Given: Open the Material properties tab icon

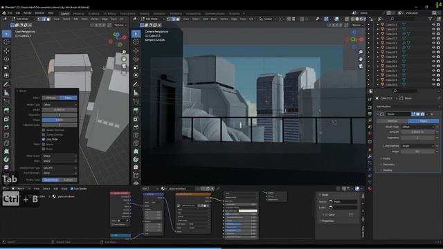Looking at the screenshot, I should [x=370, y=189].
